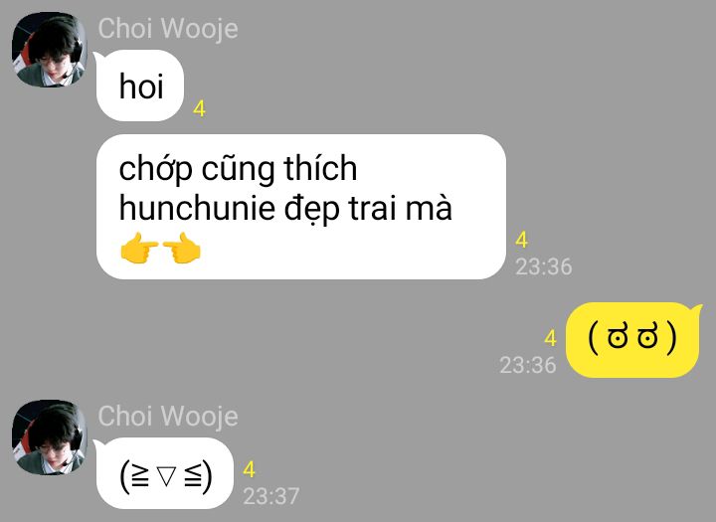Click unread count 4 beside 'hoi'
Screen dimensions: 716x522
click(x=199, y=108)
